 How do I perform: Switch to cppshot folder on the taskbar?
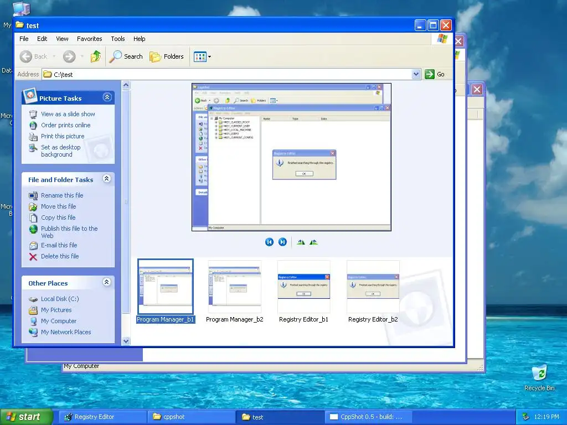point(190,417)
